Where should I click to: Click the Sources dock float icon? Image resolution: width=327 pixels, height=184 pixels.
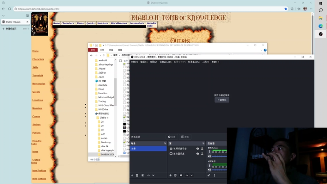(203, 144)
